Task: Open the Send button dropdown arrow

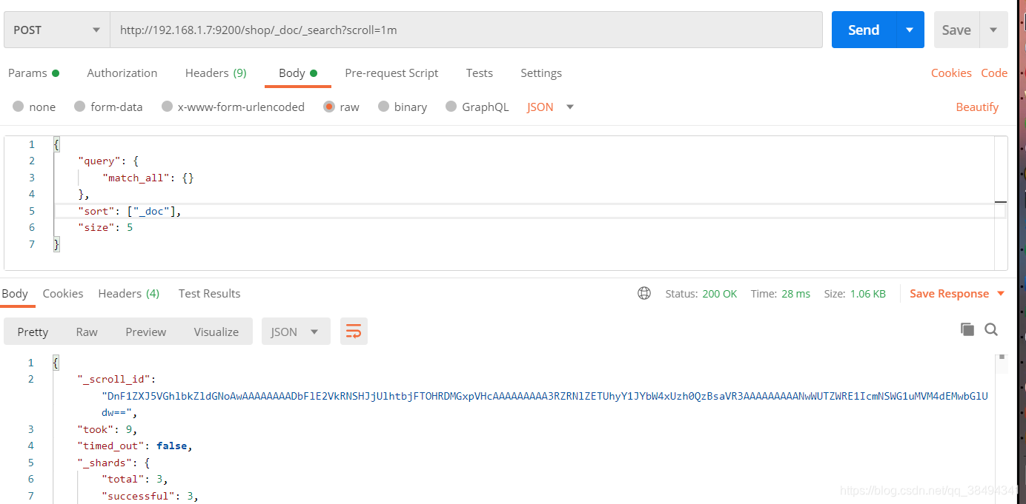Action: 910,30
